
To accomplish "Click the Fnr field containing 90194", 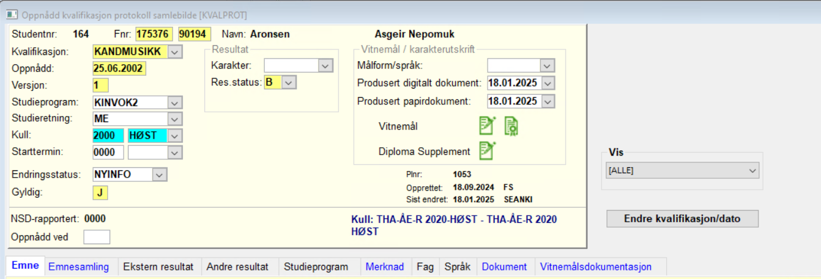I will (195, 34).
